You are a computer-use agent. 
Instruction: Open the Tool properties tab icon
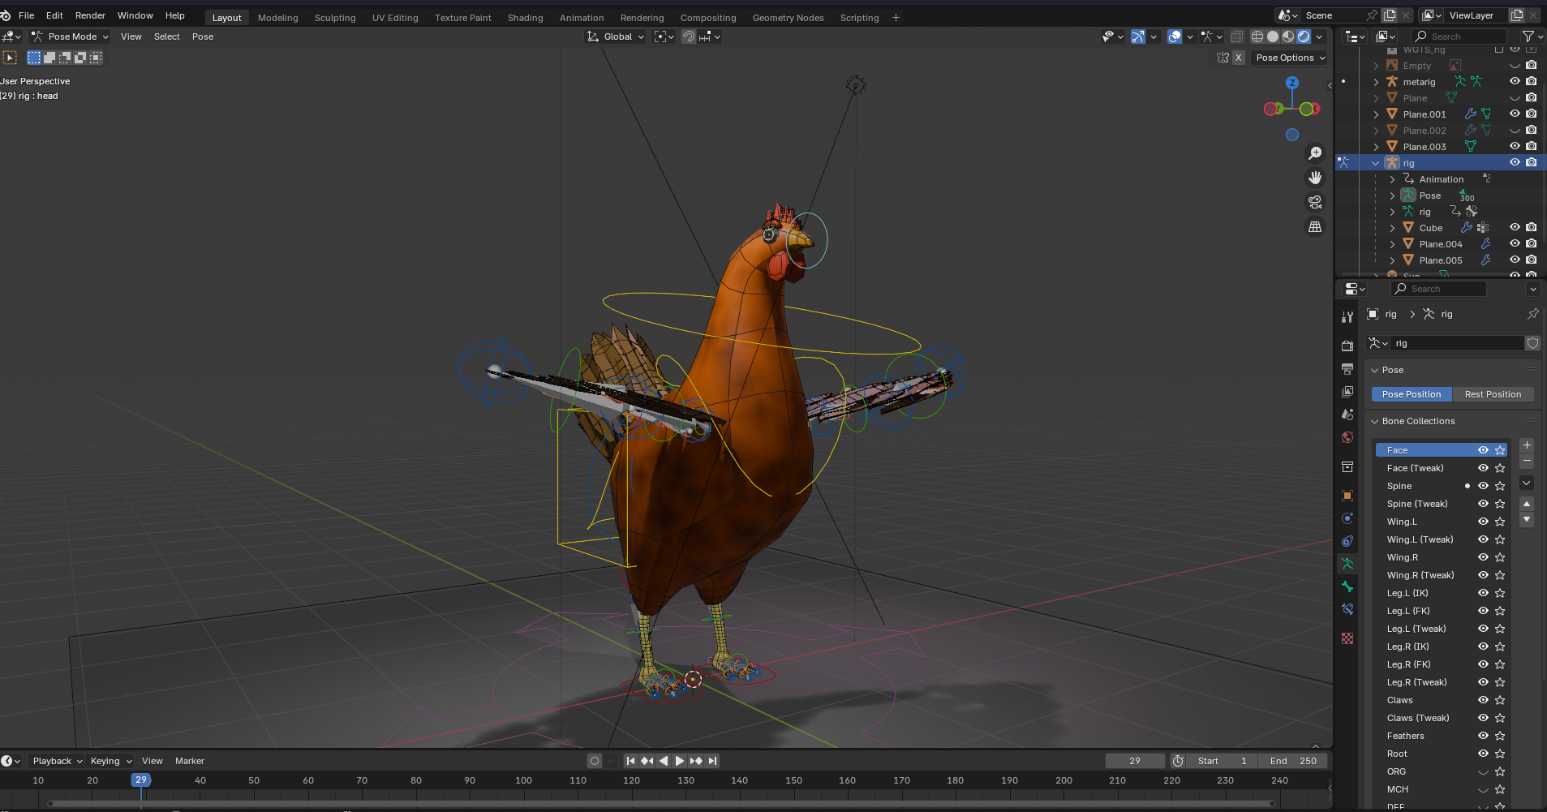tap(1347, 317)
